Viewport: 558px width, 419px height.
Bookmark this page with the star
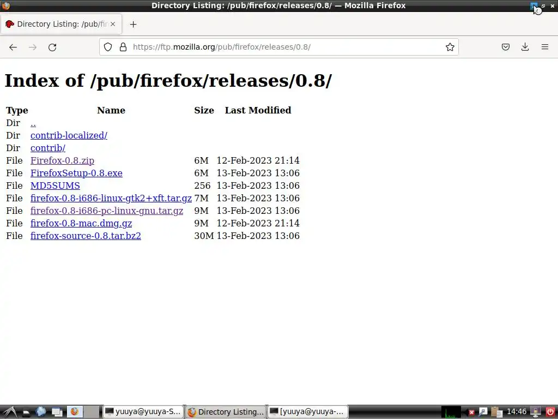(450, 47)
